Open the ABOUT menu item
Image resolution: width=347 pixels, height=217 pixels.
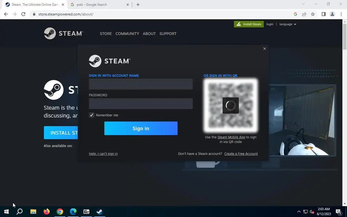point(149,34)
